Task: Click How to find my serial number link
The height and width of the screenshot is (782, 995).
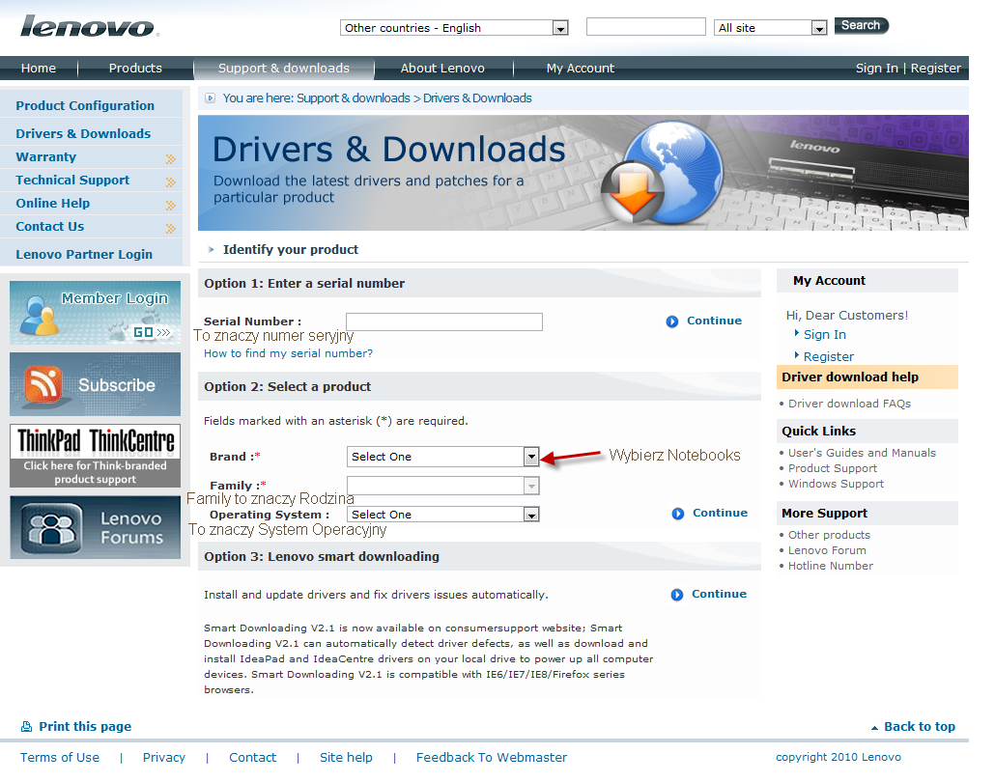Action: (x=288, y=353)
